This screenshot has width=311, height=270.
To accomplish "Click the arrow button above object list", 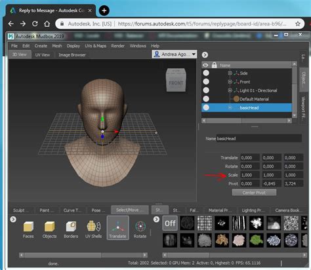I will (x=205, y=54).
